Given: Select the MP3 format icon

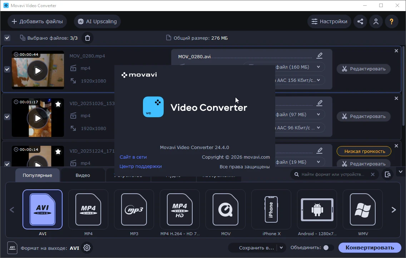Looking at the screenshot, I should click(134, 209).
